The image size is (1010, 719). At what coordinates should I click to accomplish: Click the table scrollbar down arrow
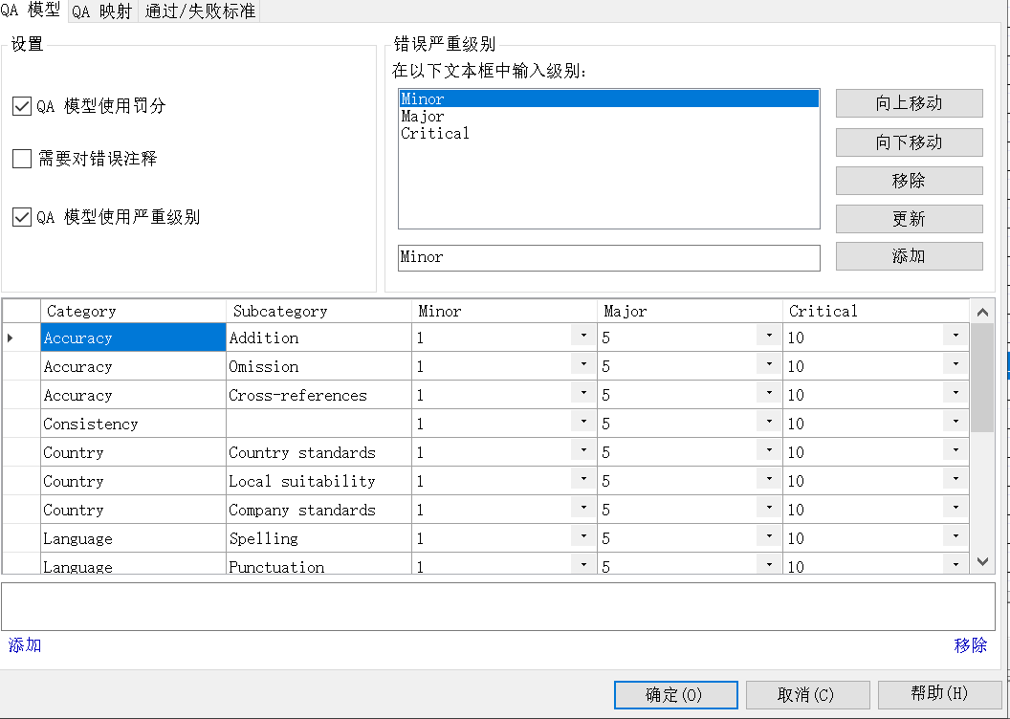(x=982, y=562)
